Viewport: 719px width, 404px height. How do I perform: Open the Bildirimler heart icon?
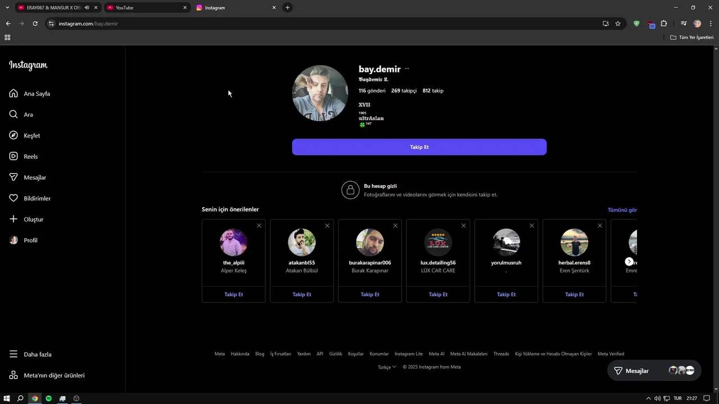pyautogui.click(x=13, y=198)
